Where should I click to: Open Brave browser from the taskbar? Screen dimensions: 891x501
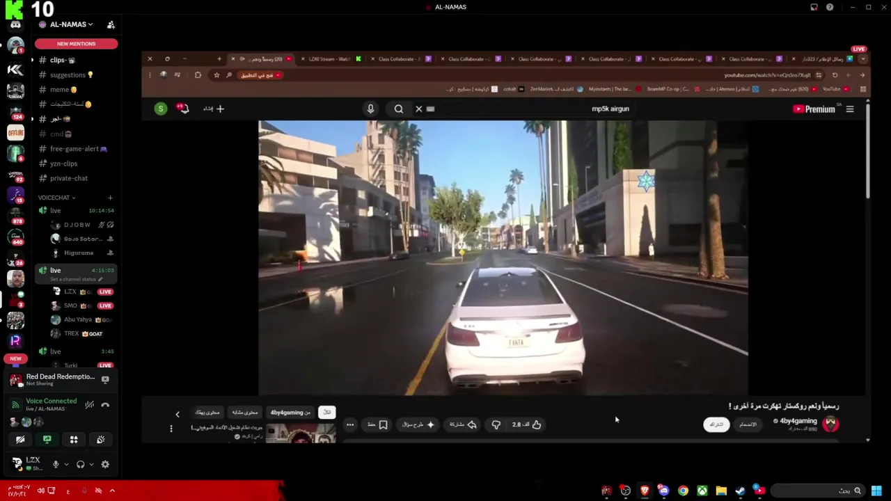(645, 491)
